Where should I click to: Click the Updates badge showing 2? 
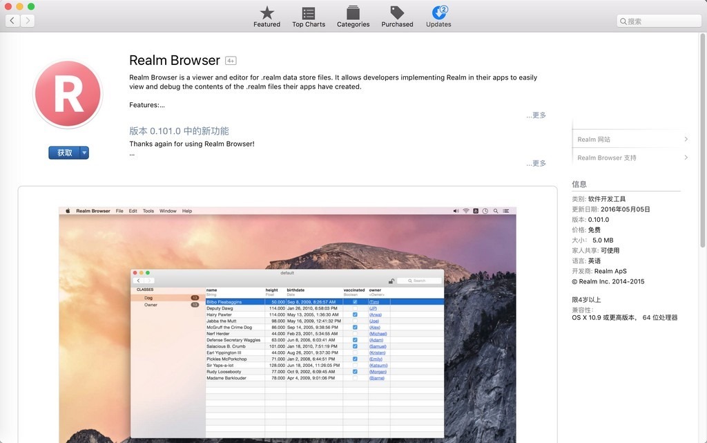pyautogui.click(x=444, y=9)
